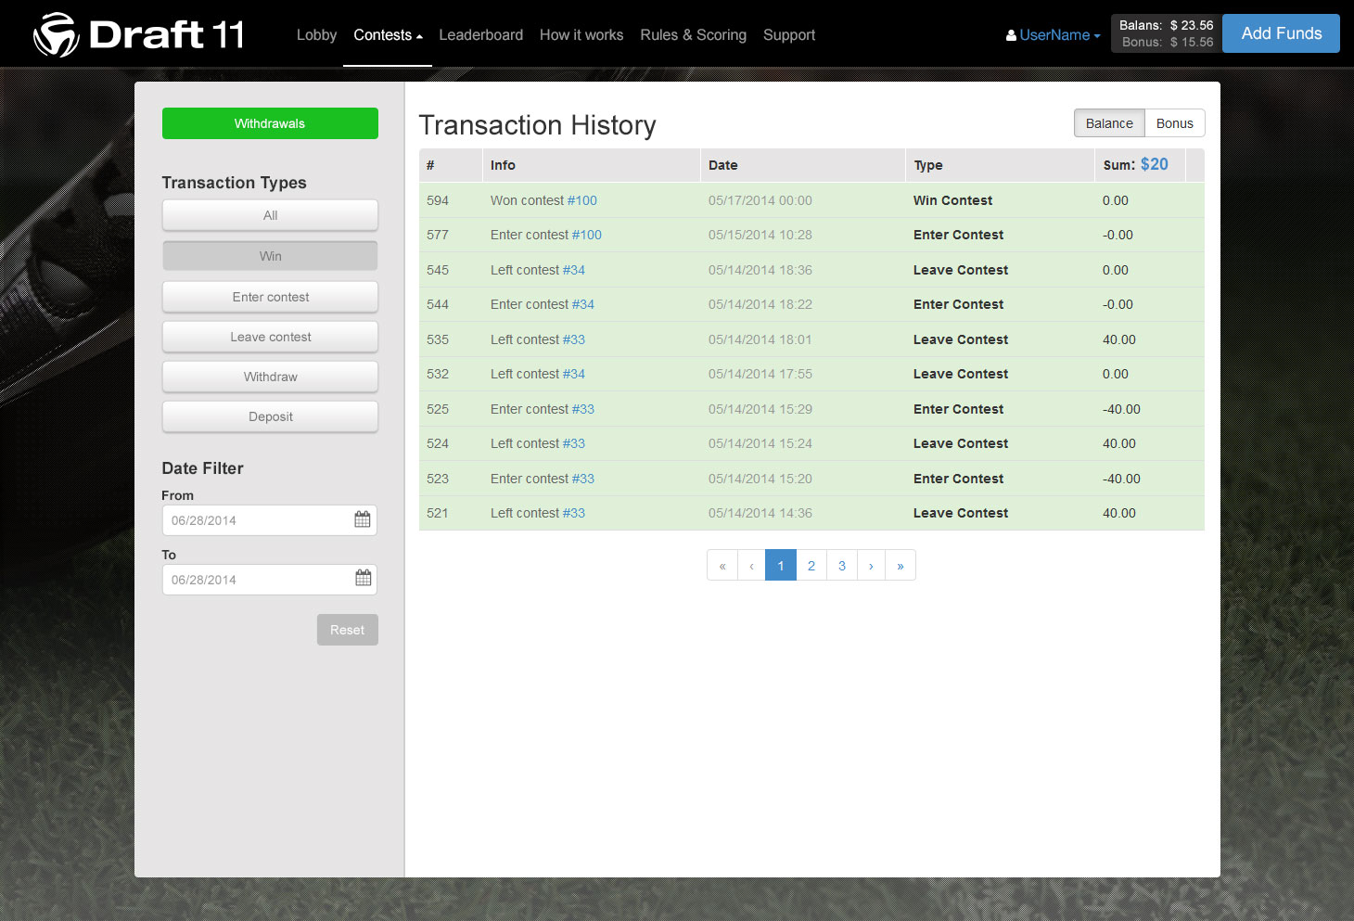Screen dimensions: 1354x921
Task: Filter by Deposit type
Action: 270,416
